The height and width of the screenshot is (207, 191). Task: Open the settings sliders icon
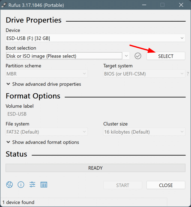pos(32,185)
